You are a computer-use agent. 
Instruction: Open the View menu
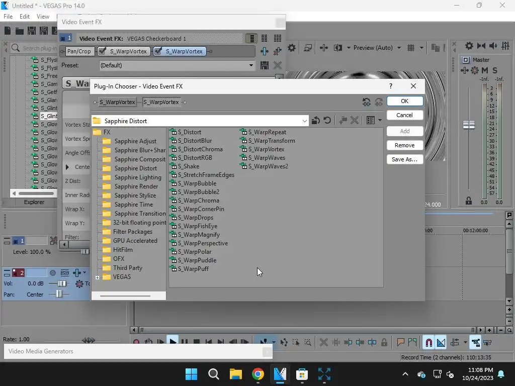43,17
